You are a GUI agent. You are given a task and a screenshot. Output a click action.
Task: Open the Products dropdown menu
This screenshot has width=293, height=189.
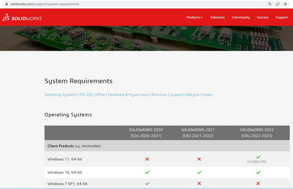[194, 18]
